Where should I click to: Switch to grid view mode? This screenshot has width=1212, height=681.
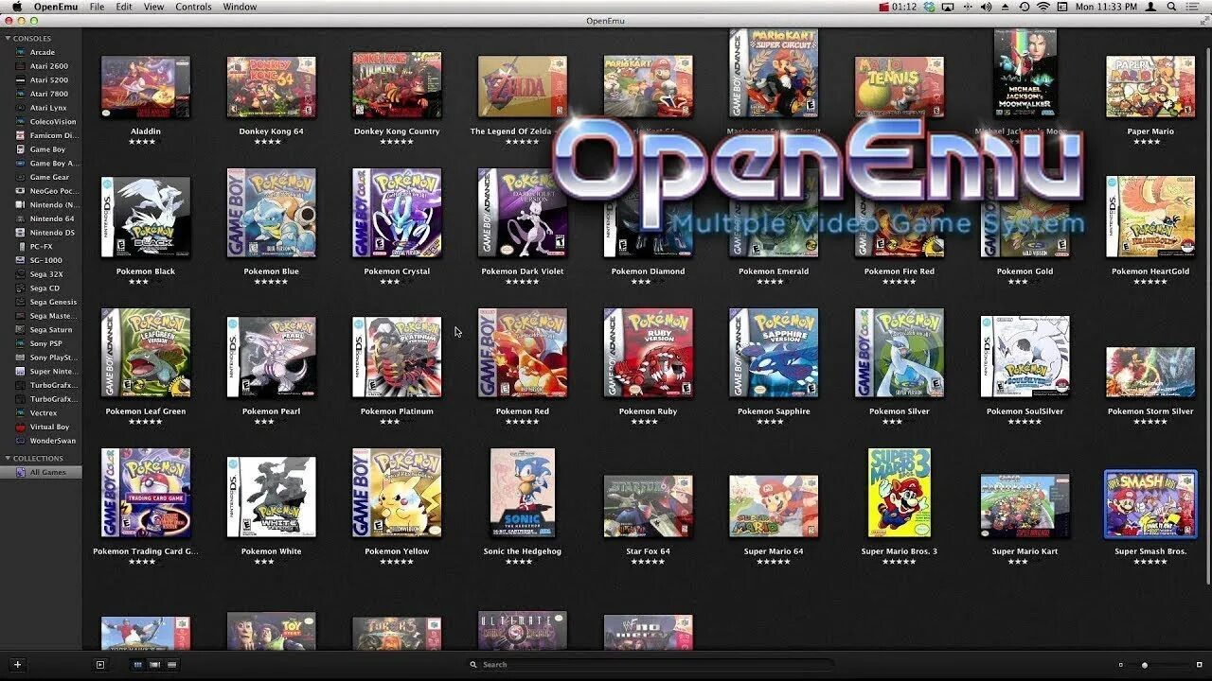tap(137, 665)
